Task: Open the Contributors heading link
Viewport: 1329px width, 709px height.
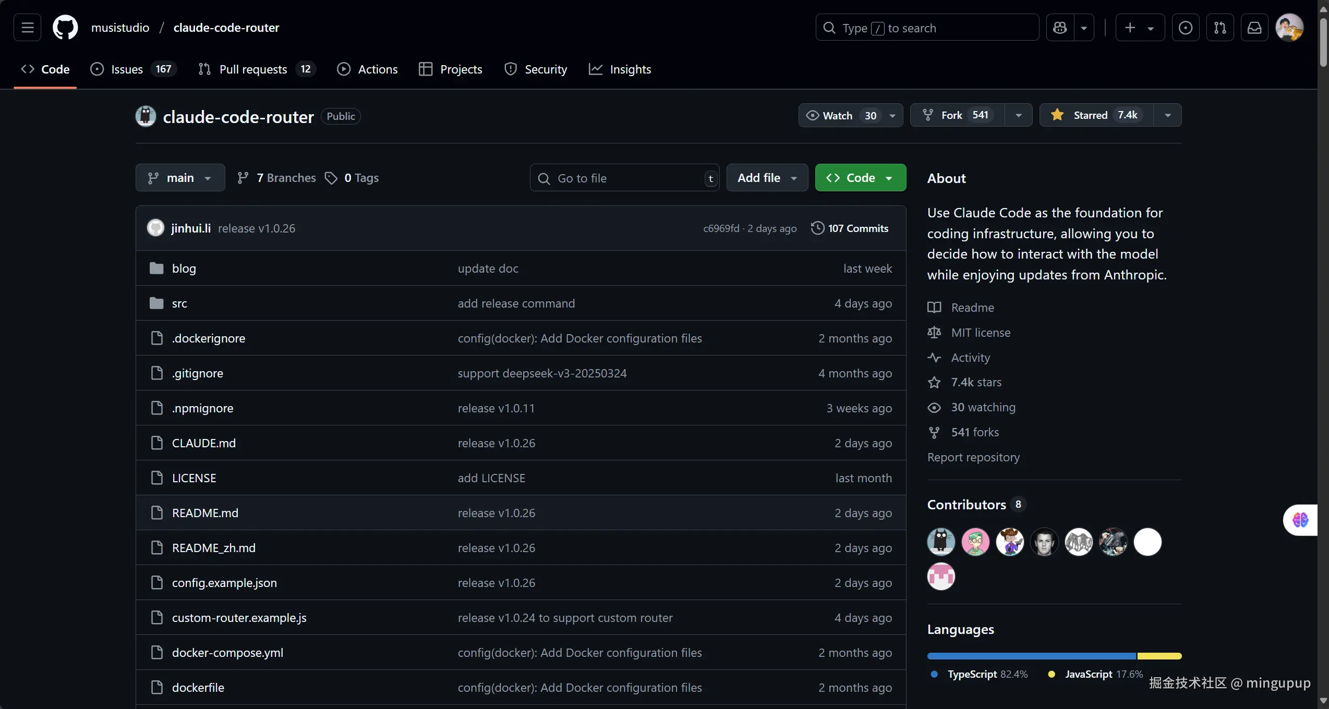Action: [x=976, y=504]
